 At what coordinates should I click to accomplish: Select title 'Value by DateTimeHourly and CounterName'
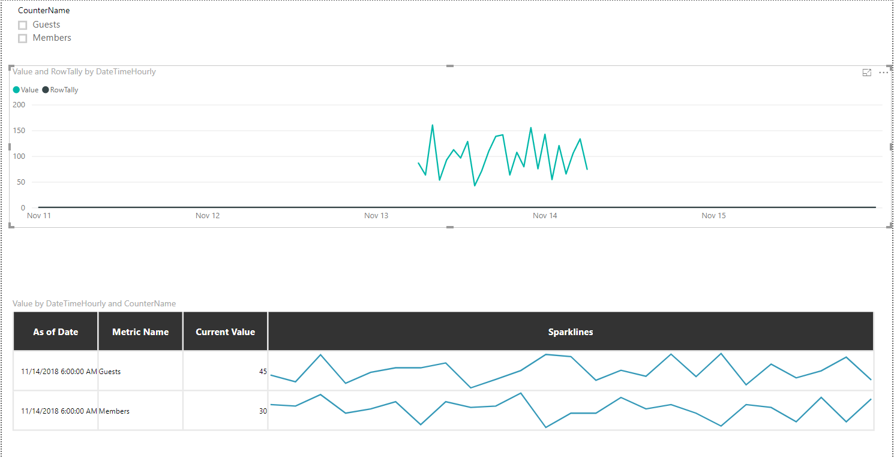(94, 303)
